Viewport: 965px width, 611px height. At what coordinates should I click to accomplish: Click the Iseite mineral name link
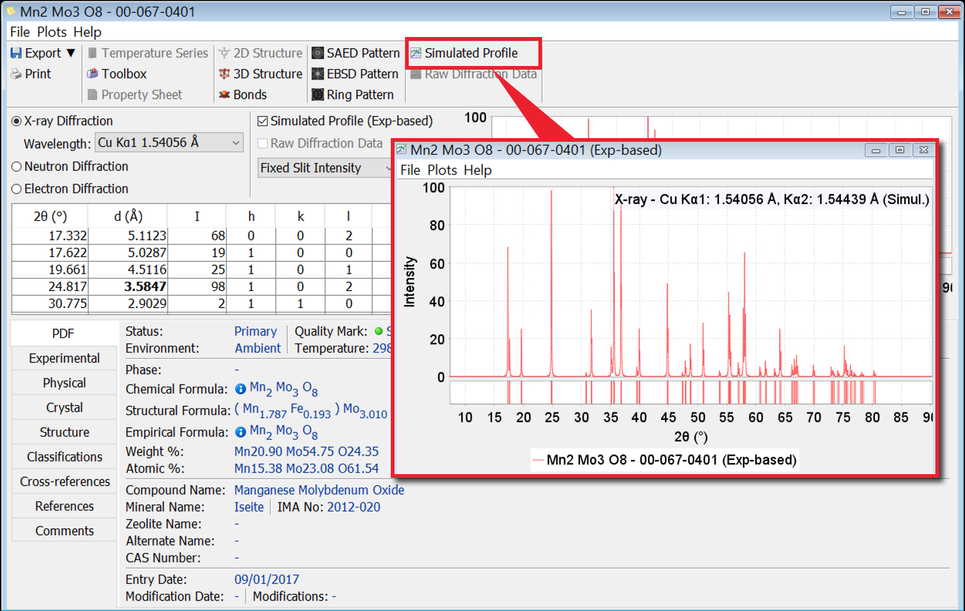[x=249, y=507]
